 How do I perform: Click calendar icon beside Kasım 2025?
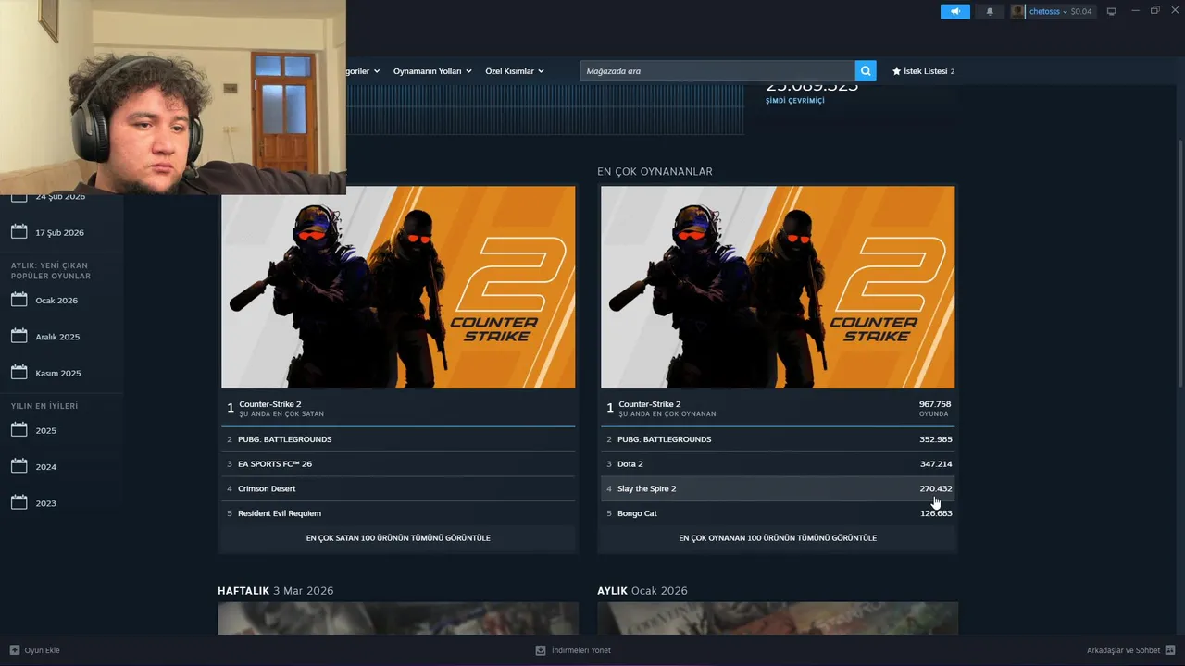19,372
